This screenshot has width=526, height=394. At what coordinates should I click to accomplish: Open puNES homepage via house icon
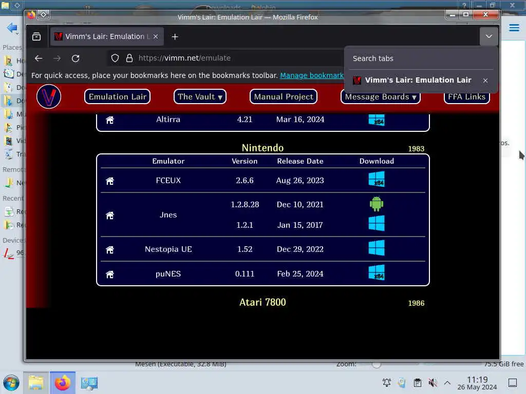click(x=110, y=274)
